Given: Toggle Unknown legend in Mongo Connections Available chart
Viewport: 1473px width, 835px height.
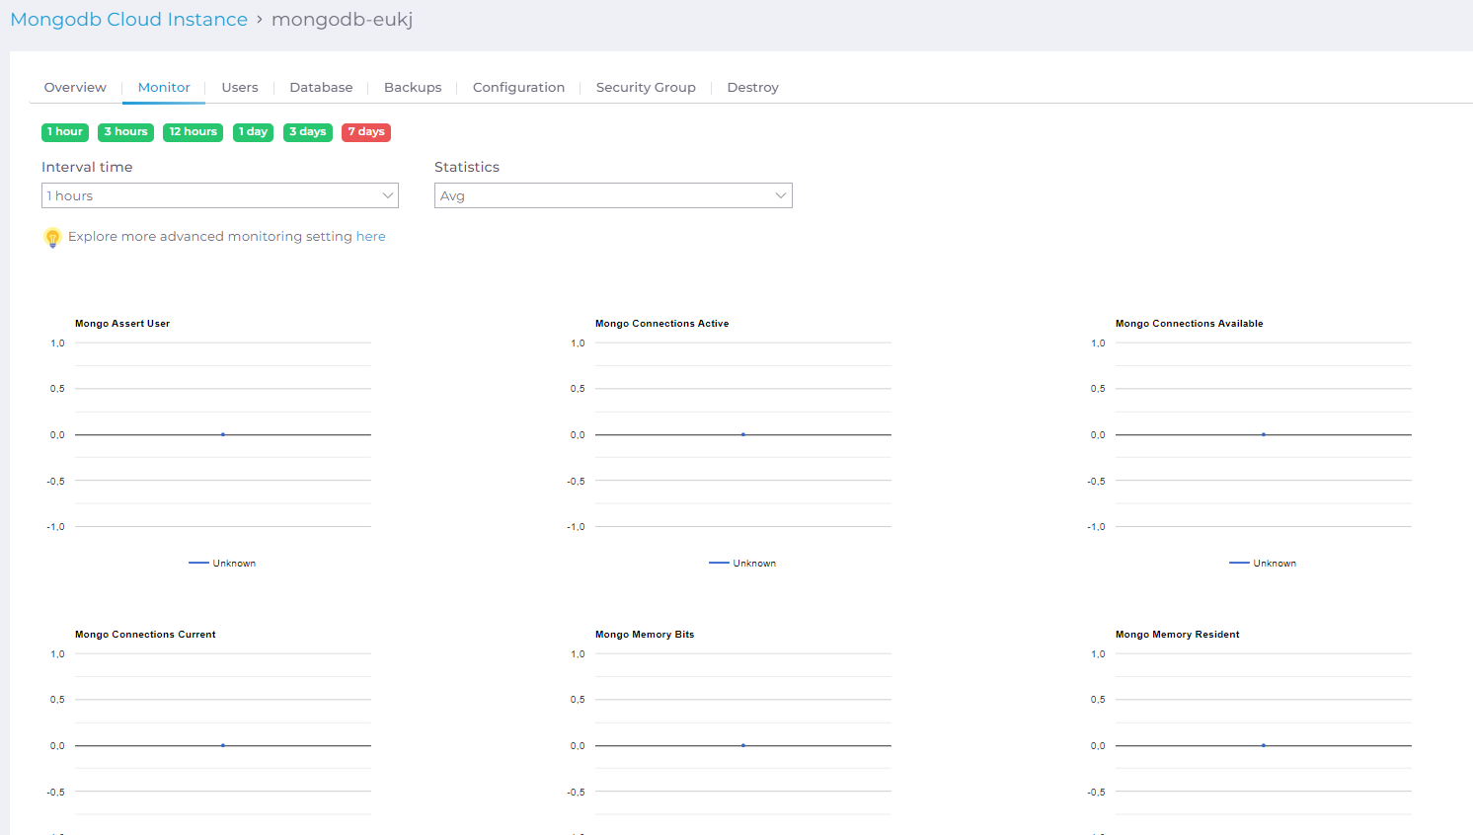Looking at the screenshot, I should [x=1263, y=564].
